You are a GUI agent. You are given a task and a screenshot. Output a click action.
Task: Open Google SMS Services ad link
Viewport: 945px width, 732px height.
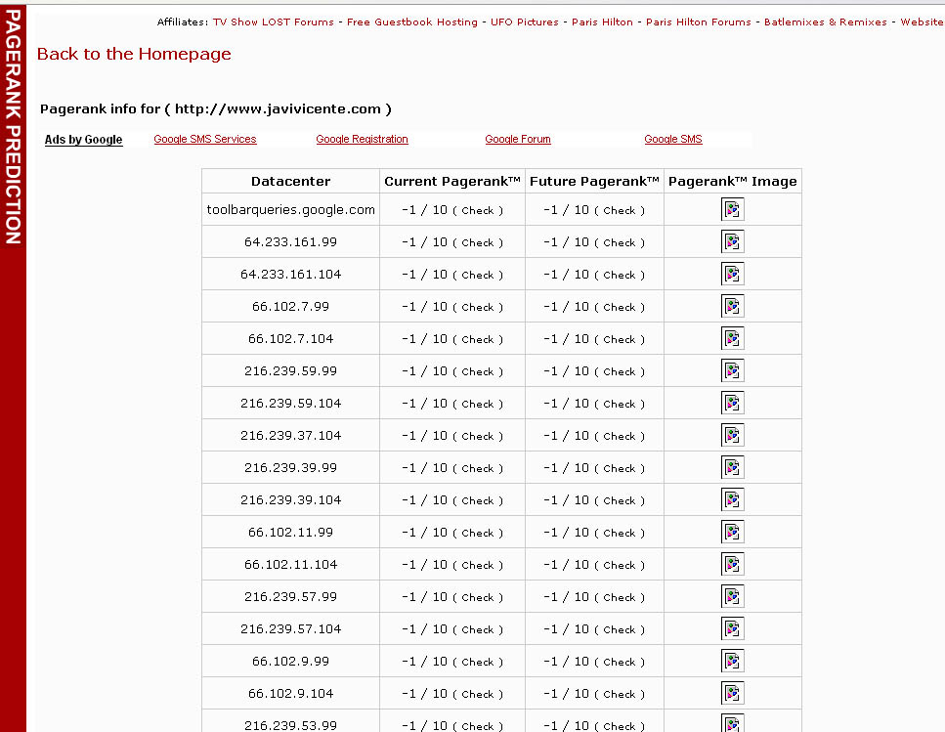(x=205, y=139)
